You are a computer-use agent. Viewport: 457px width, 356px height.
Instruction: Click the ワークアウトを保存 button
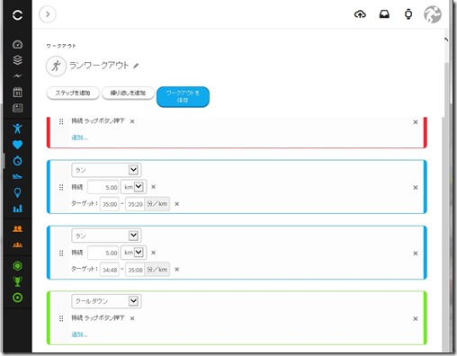(183, 96)
